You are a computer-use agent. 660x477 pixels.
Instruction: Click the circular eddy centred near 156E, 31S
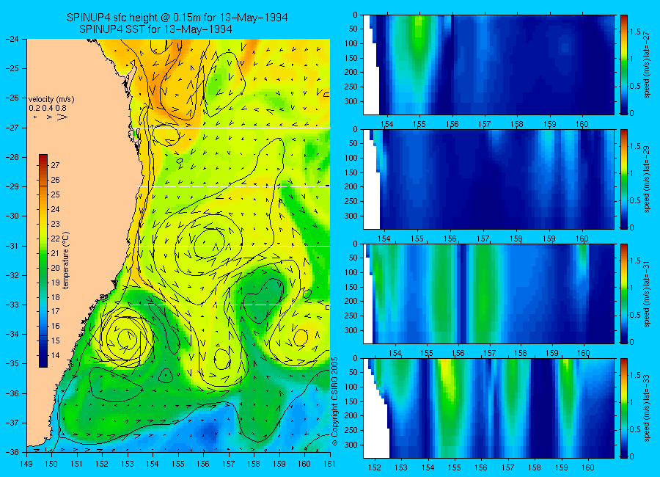[x=208, y=243]
